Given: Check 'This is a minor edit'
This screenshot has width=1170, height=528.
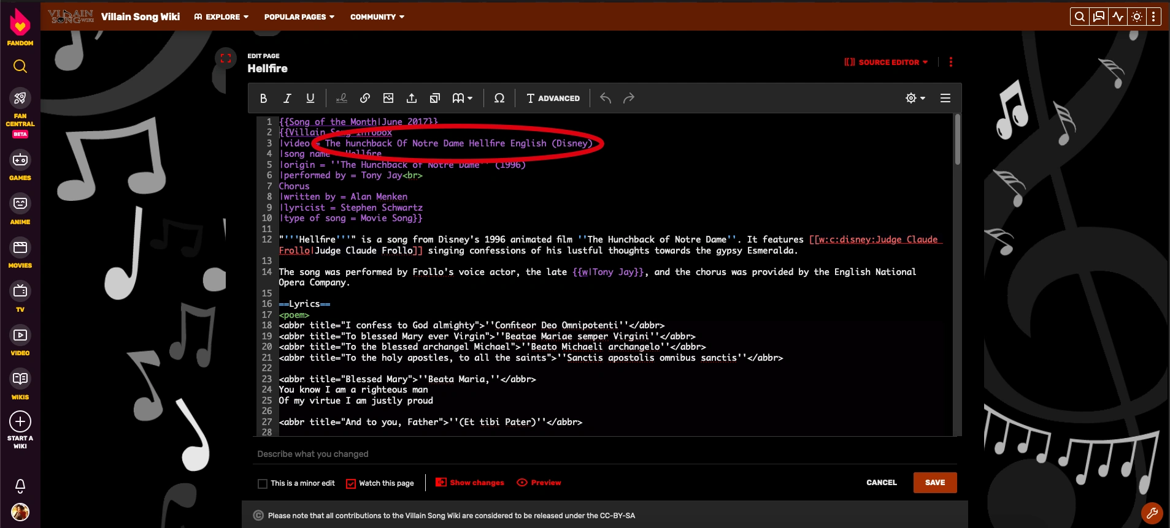Looking at the screenshot, I should click(x=263, y=483).
